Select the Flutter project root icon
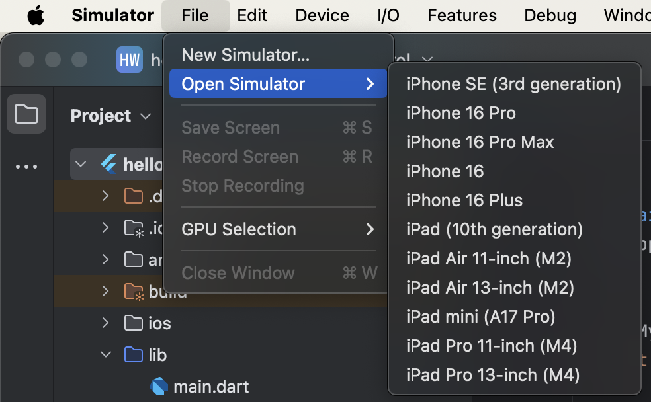The height and width of the screenshot is (402, 651). pyautogui.click(x=109, y=164)
